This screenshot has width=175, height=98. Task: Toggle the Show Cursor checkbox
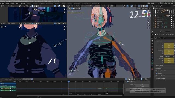127,82
